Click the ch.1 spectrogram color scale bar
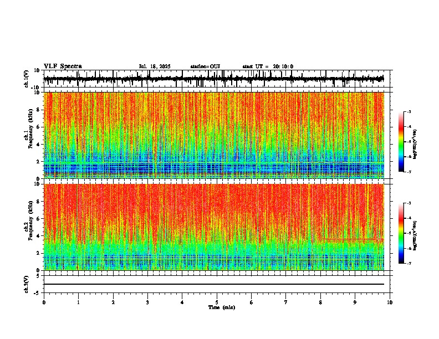 pyautogui.click(x=401, y=142)
